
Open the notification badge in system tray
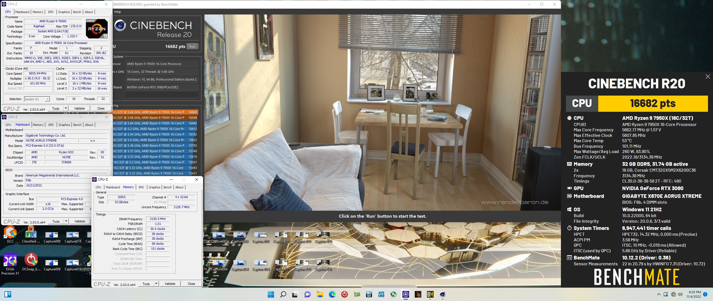(x=705, y=294)
